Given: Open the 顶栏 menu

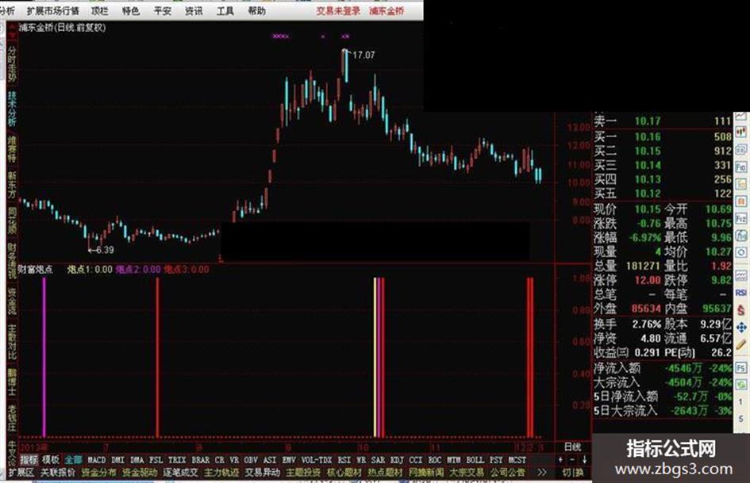Looking at the screenshot, I should click(99, 10).
